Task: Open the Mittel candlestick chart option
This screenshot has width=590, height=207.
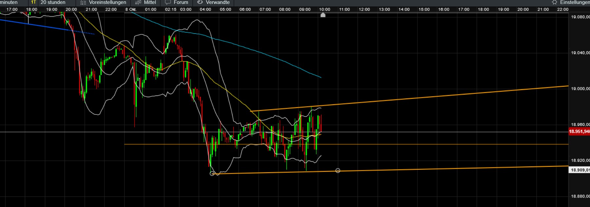Action: [x=145, y=2]
